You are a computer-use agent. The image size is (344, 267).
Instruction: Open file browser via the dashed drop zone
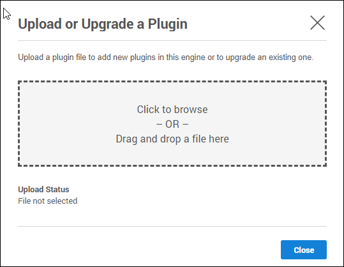172,124
